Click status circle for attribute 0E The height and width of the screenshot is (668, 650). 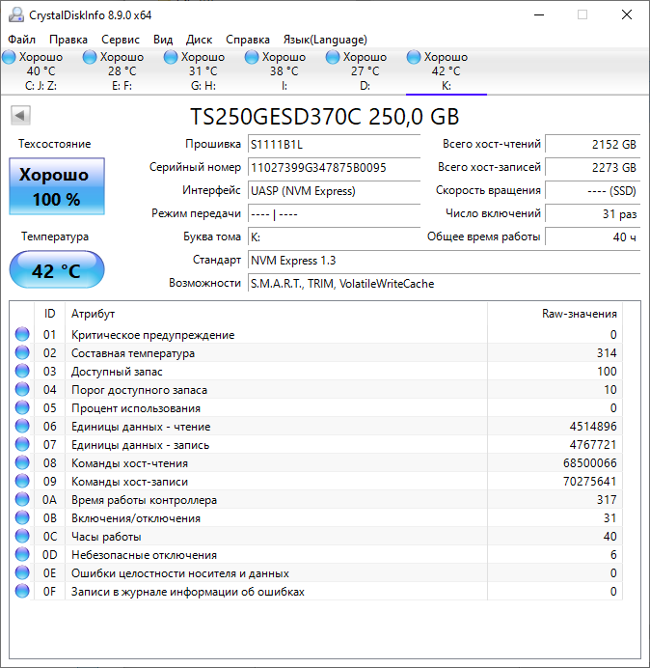22,572
